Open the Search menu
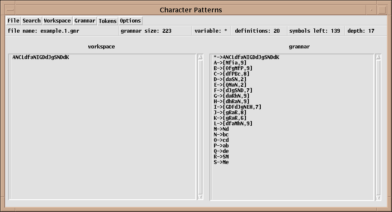The width and height of the screenshot is (392, 212). (x=31, y=20)
